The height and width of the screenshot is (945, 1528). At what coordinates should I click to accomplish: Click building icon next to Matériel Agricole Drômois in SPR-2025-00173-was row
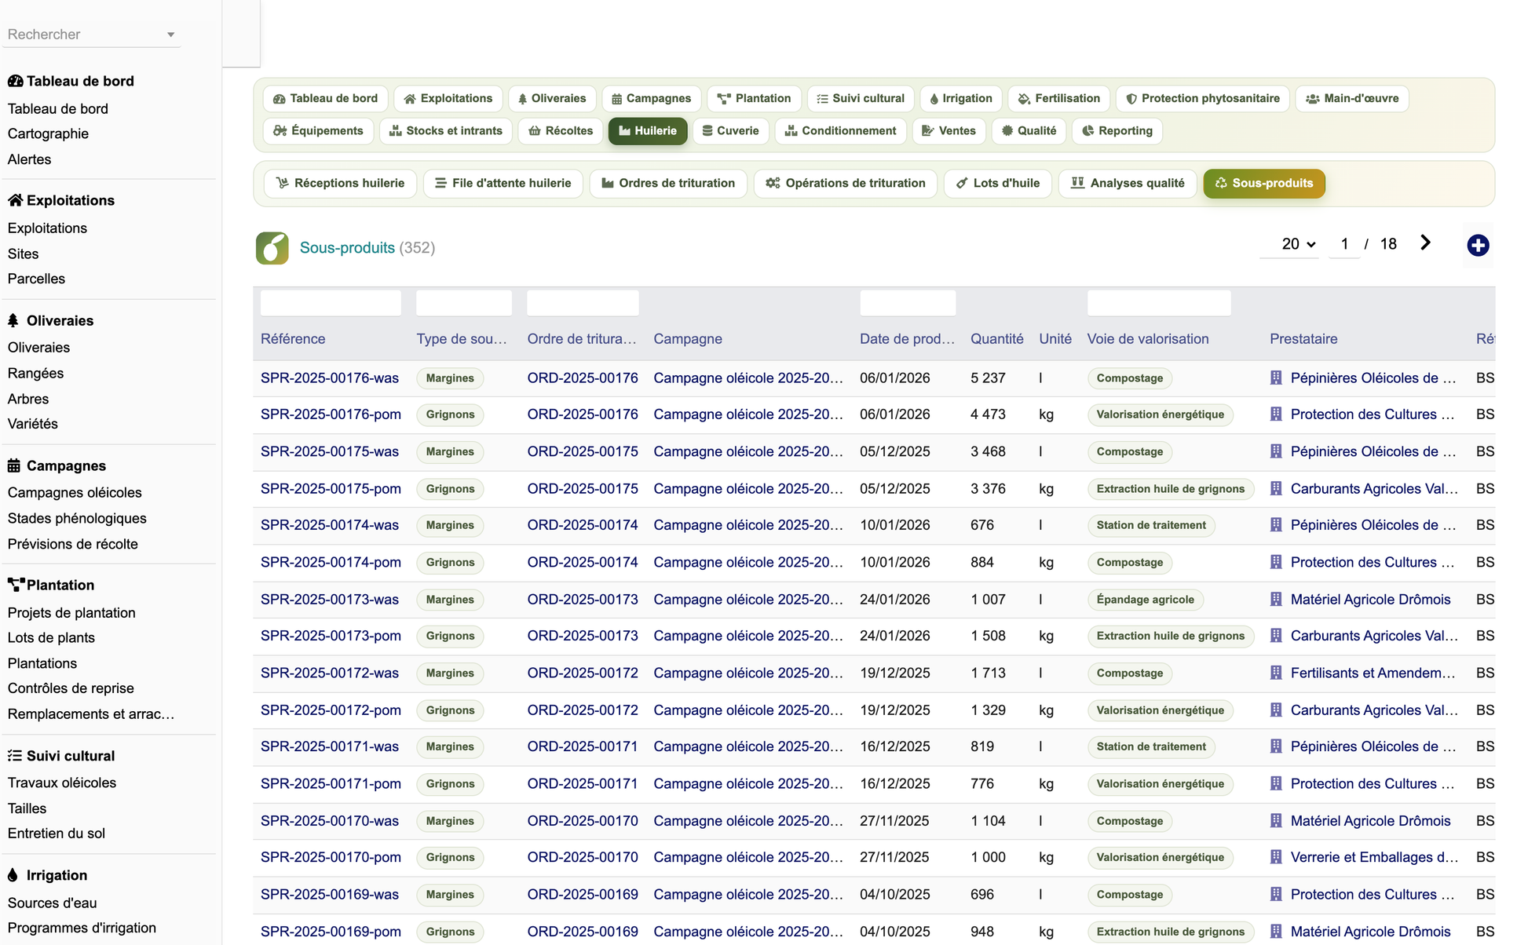(1276, 599)
